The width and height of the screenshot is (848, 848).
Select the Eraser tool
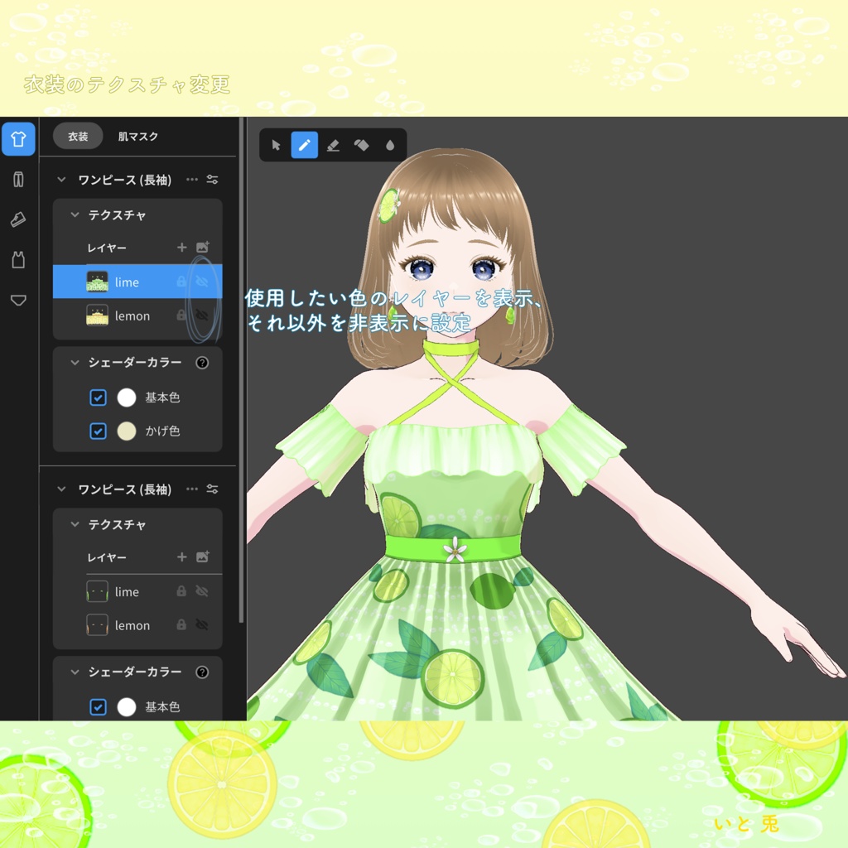[334, 145]
